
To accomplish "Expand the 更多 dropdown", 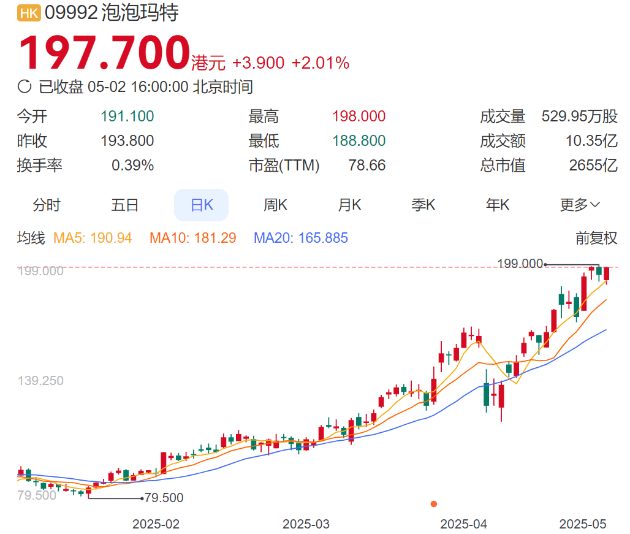I will pos(580,205).
